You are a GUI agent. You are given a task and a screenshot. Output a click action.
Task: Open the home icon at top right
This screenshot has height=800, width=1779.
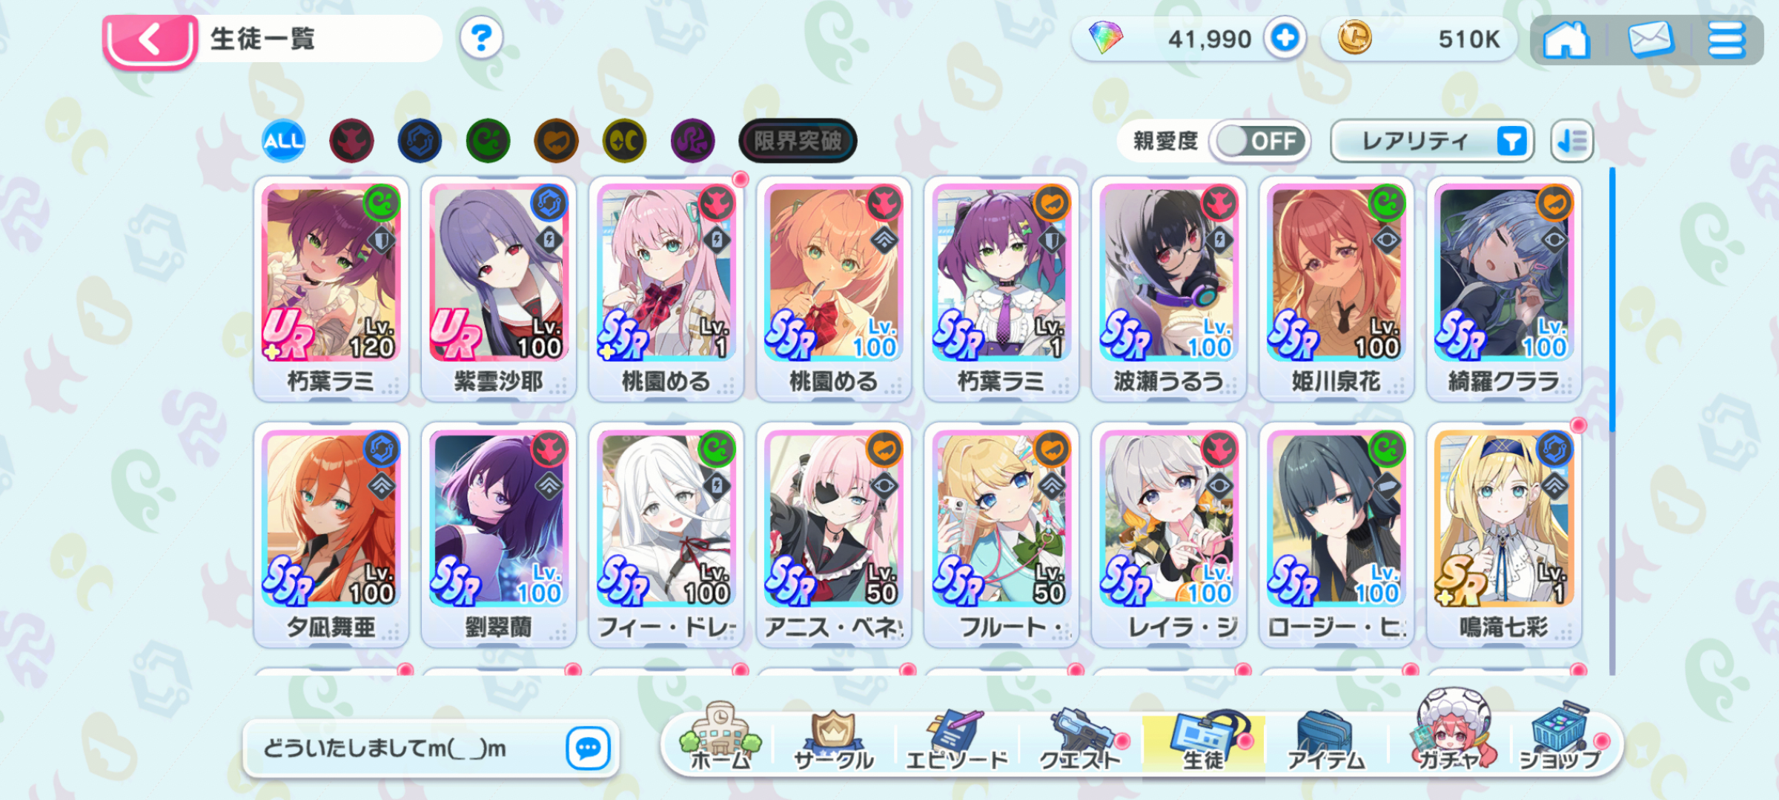coord(1566,39)
